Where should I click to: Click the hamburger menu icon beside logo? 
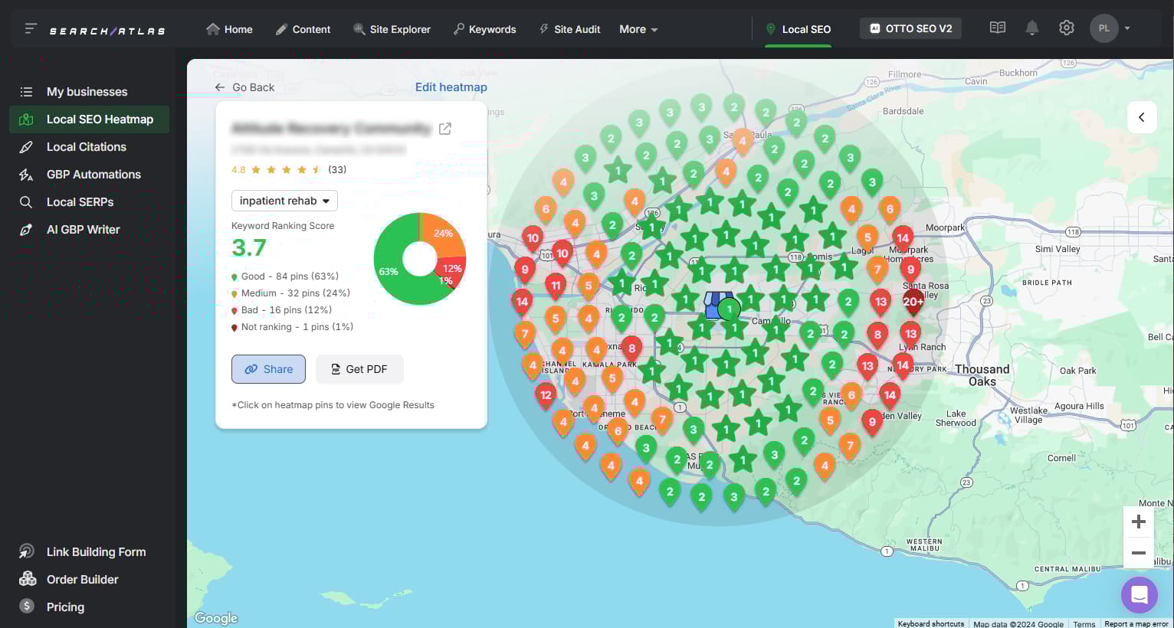(31, 29)
